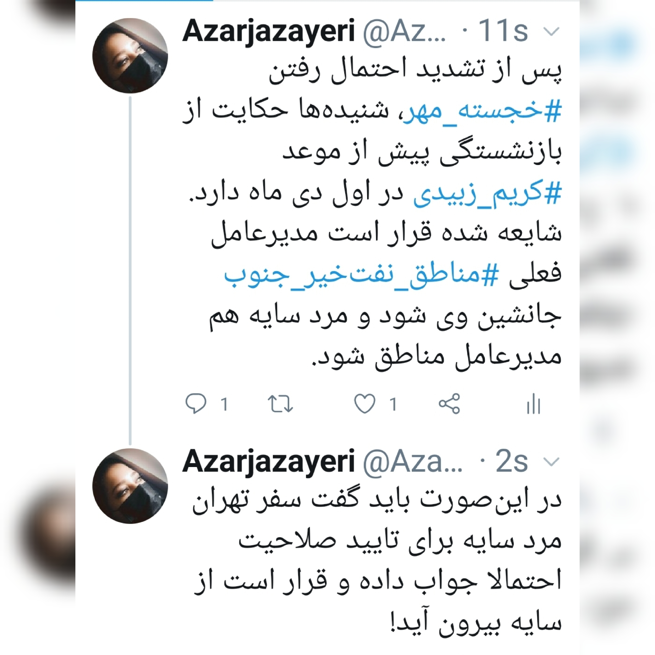Share the first tweet

pos(450,404)
